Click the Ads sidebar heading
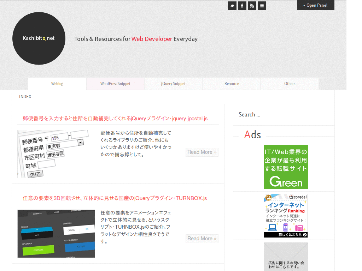 click(252, 135)
